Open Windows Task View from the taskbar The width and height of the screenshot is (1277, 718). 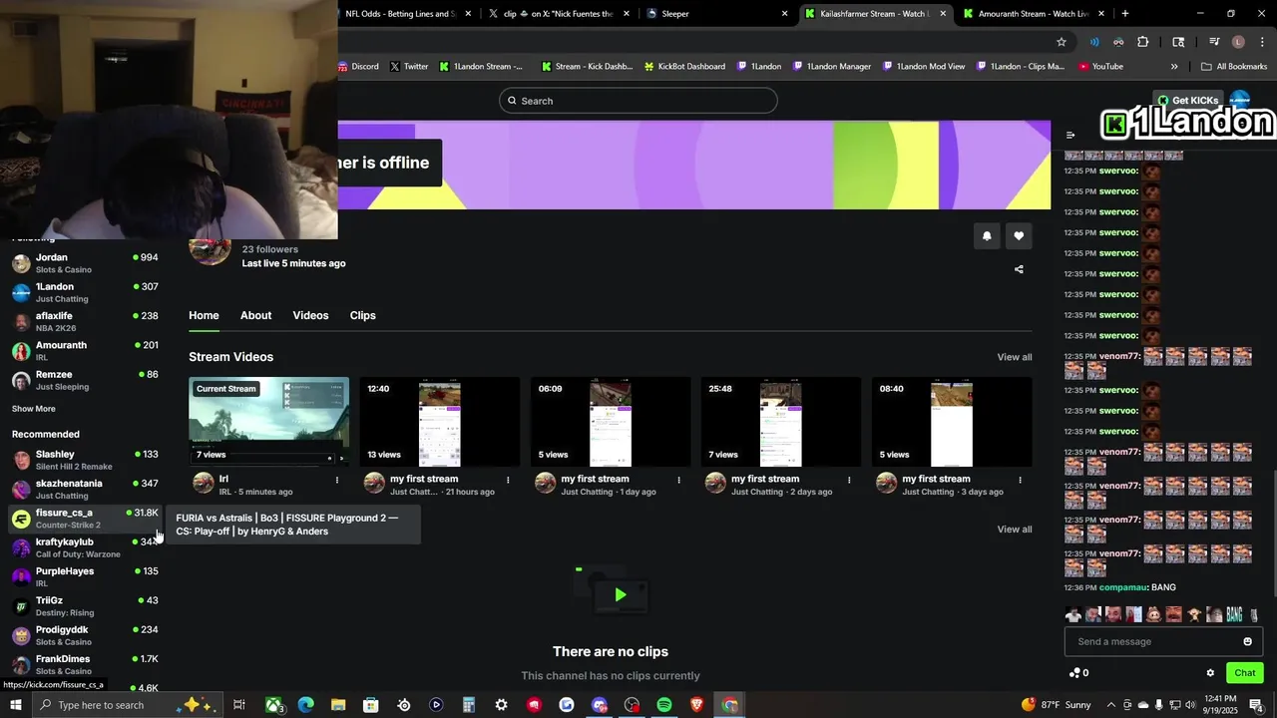pyautogui.click(x=239, y=705)
